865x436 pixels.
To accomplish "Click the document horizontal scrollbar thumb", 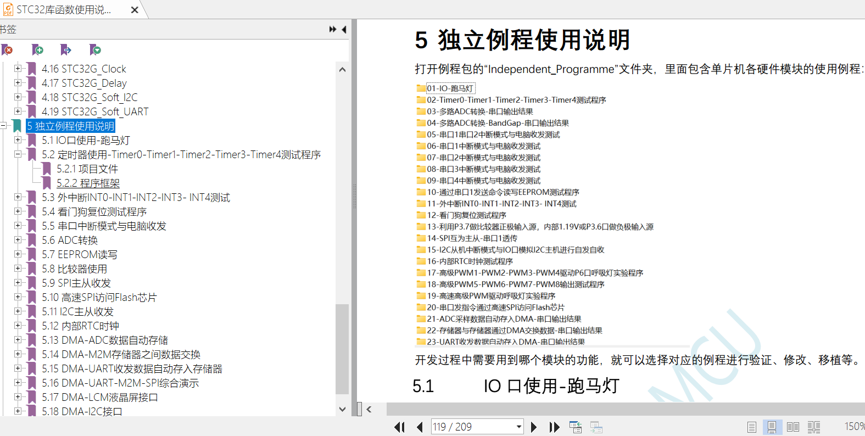I will pyautogui.click(x=626, y=409).
